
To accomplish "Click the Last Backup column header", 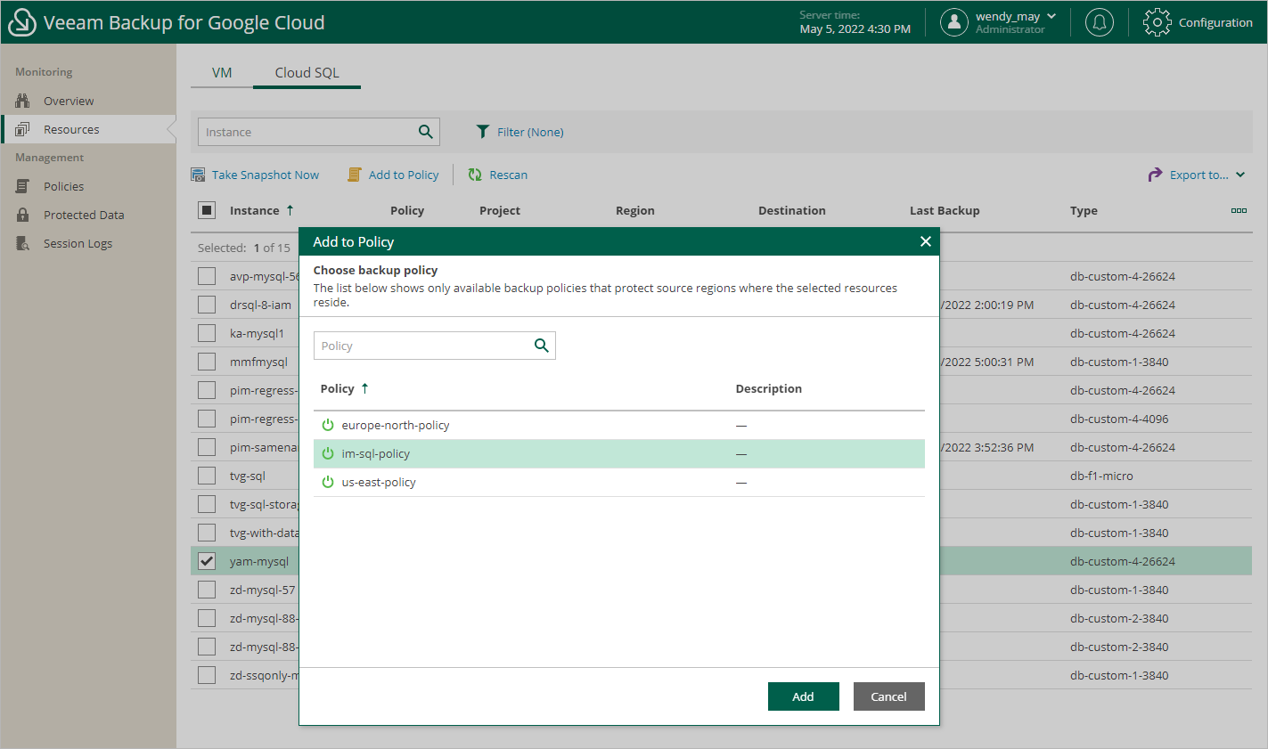I will click(x=945, y=210).
